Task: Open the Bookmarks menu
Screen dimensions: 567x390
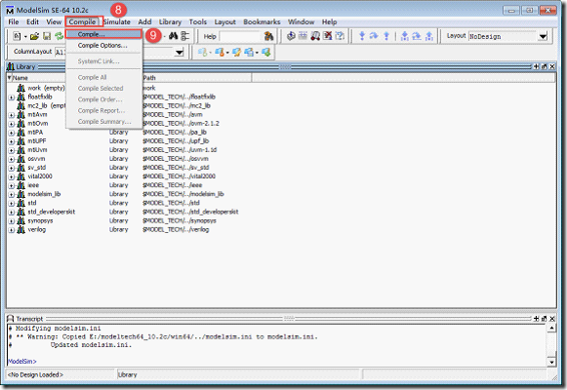Action: [x=262, y=22]
